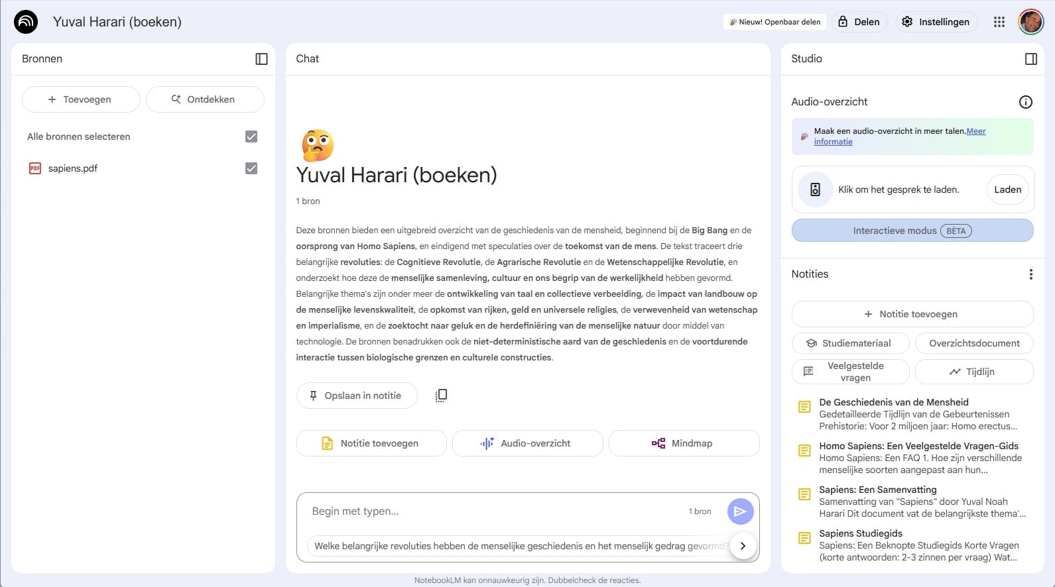Click the Audio-overzicht info icon
Image resolution: width=1055 pixels, height=587 pixels.
point(1025,102)
